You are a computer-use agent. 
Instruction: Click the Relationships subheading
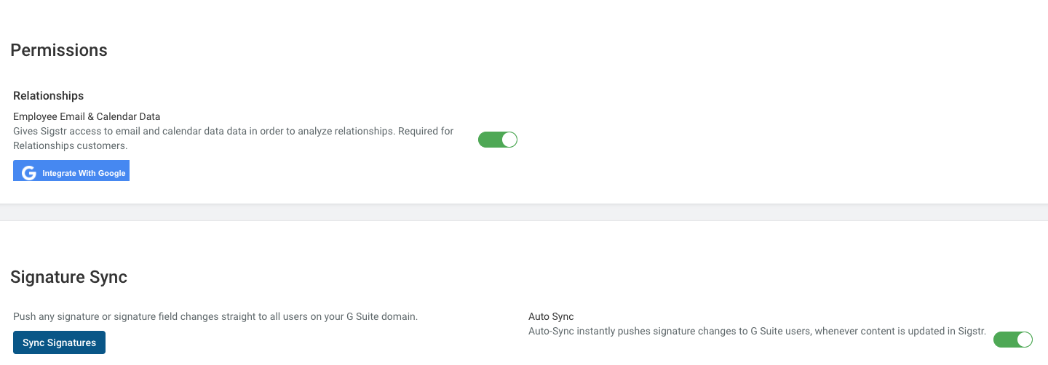[49, 96]
